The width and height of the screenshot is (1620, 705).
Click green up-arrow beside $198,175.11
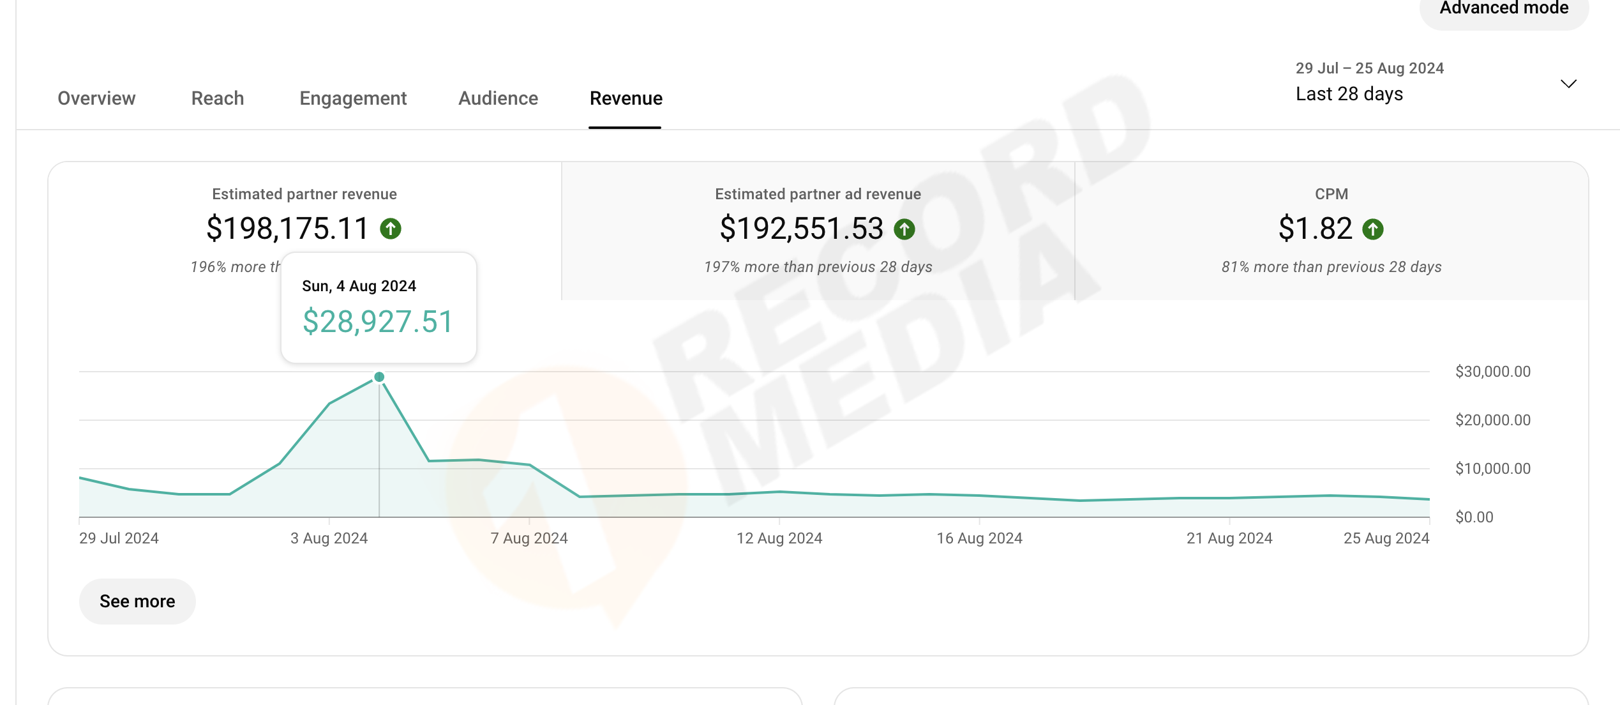[x=391, y=229]
